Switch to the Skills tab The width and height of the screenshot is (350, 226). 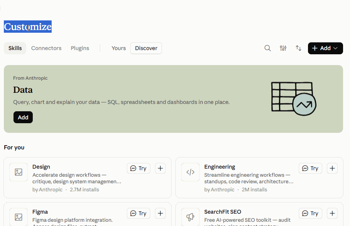pos(15,48)
